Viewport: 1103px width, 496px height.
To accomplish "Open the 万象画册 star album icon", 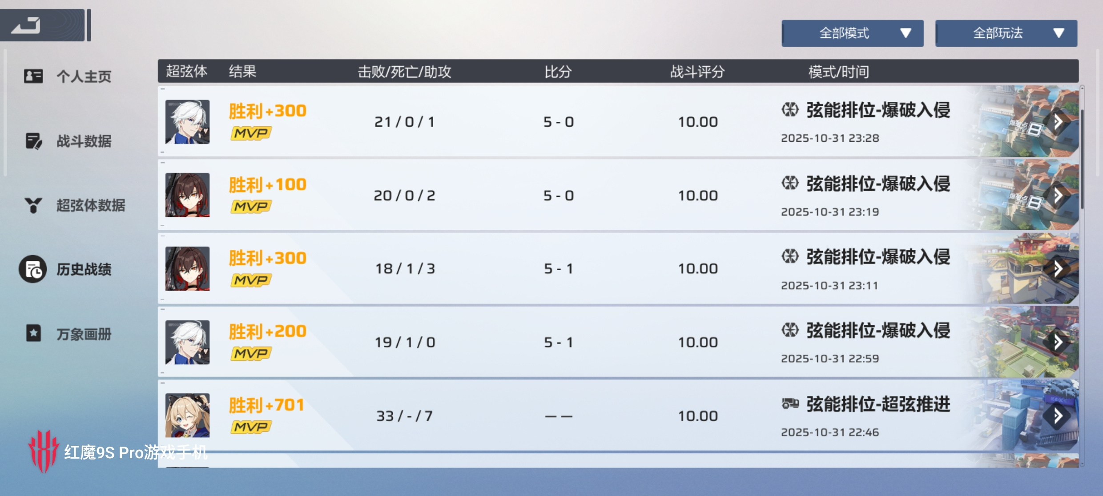I will (33, 333).
